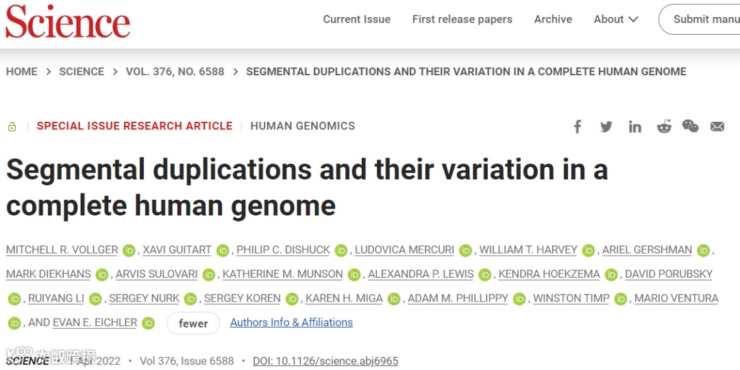This screenshot has width=740, height=370.
Task: Open the Archive menu item
Action: [553, 19]
